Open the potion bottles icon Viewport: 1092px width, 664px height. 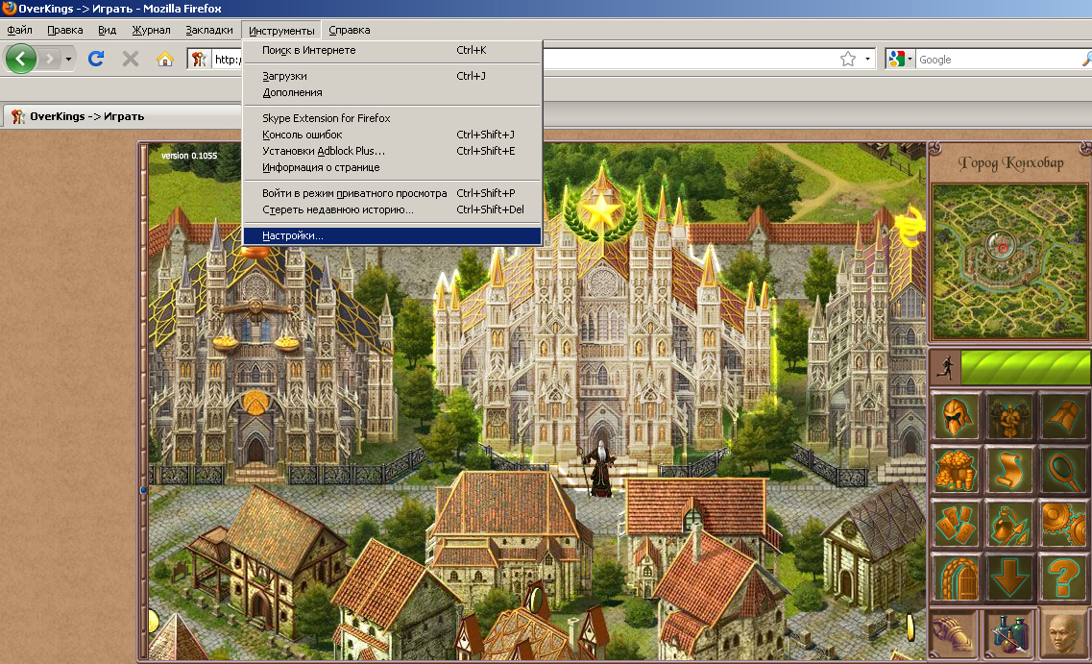[1009, 633]
